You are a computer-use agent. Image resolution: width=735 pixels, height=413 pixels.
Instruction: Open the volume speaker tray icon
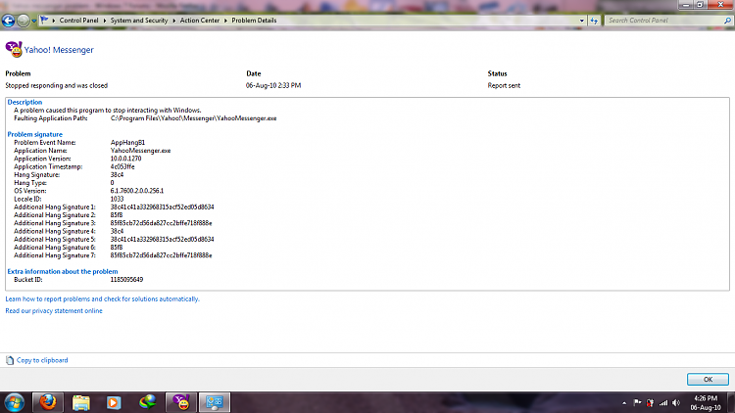pyautogui.click(x=676, y=402)
